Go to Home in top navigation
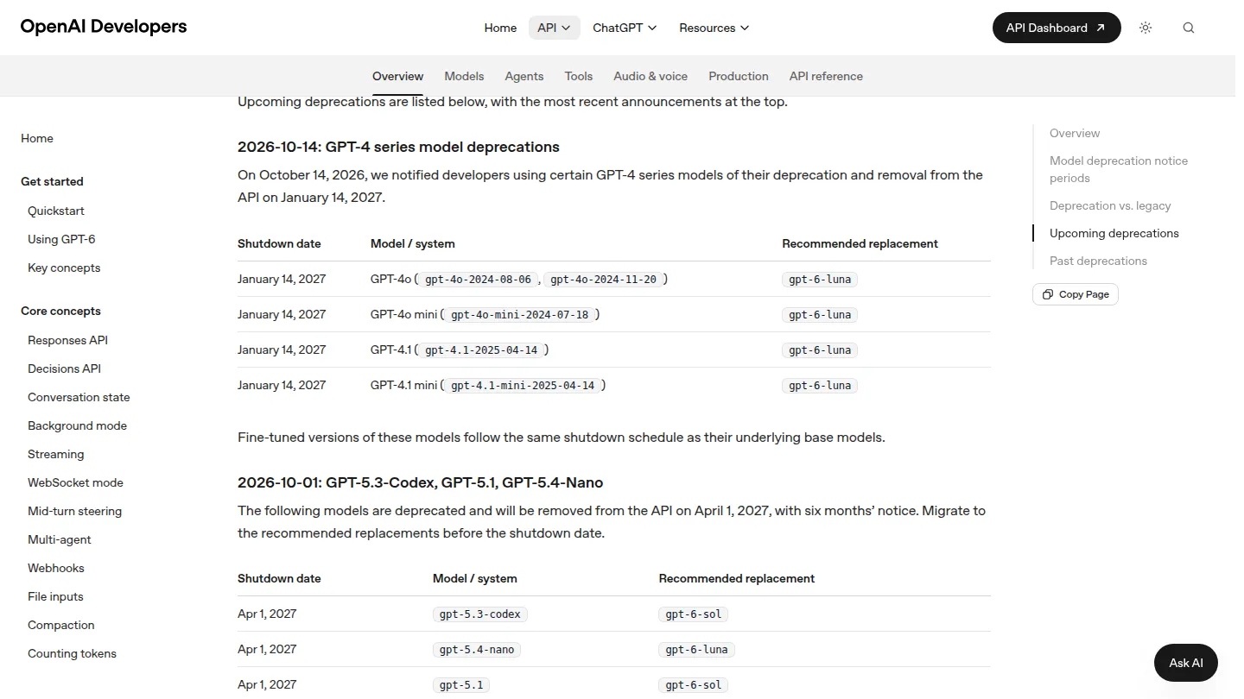This screenshot has width=1244, height=699. [500, 28]
